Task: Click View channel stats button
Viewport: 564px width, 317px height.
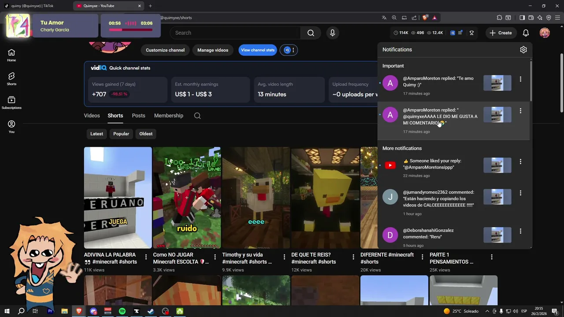Action: [258, 50]
